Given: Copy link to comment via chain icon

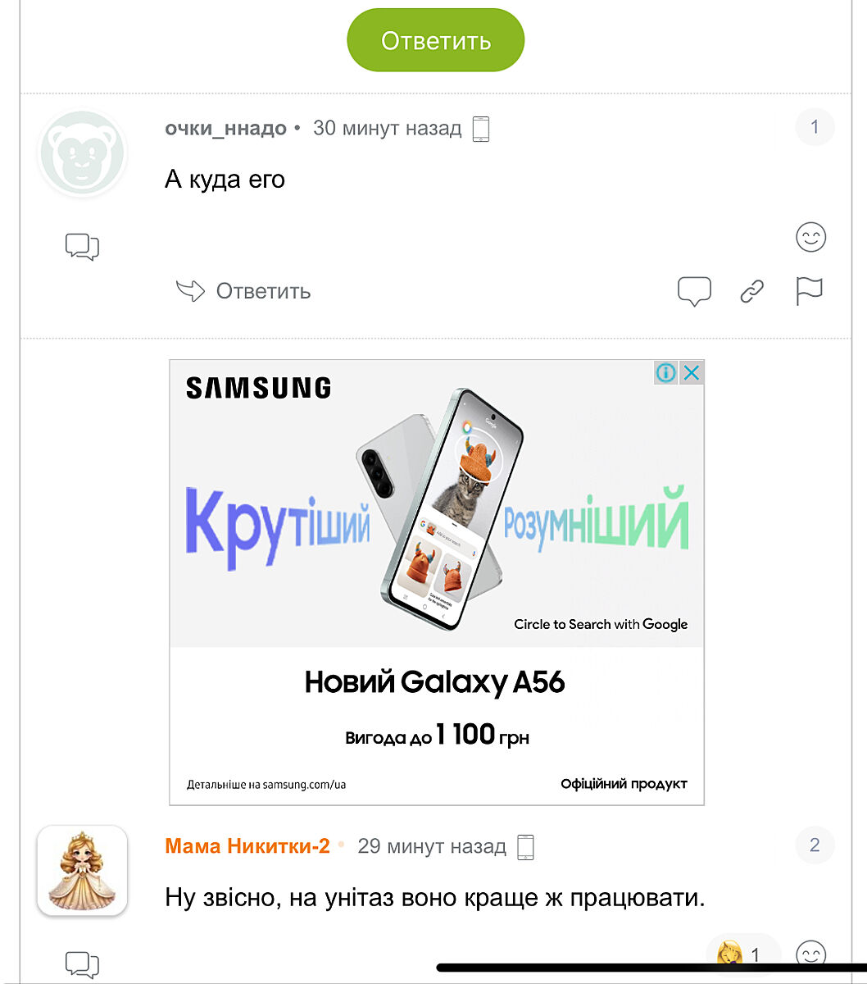Looking at the screenshot, I should tap(752, 291).
